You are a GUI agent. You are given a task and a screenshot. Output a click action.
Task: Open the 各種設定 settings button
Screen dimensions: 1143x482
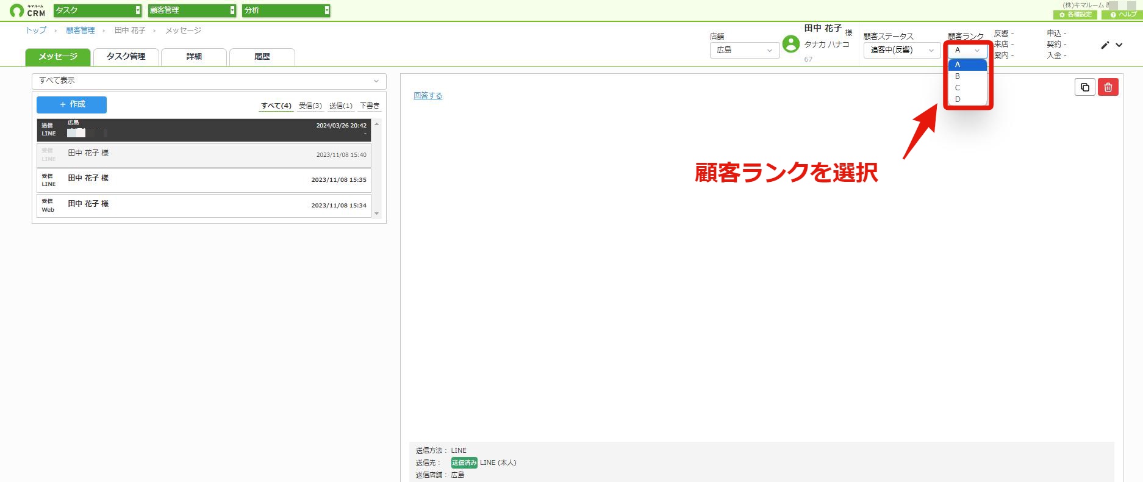pyautogui.click(x=1075, y=15)
